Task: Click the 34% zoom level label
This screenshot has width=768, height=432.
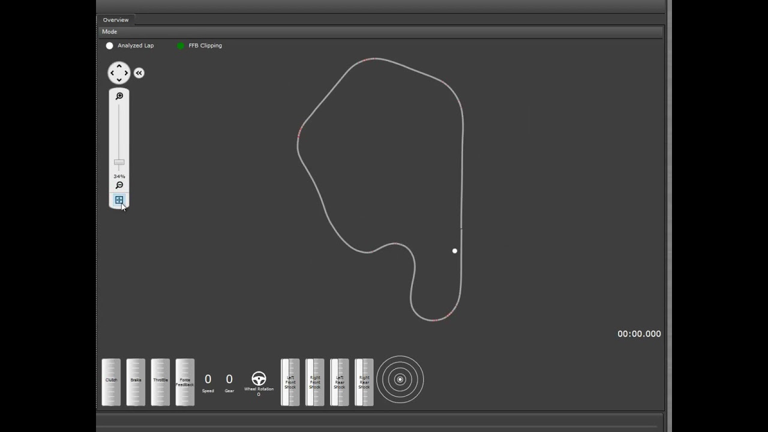Action: point(119,176)
